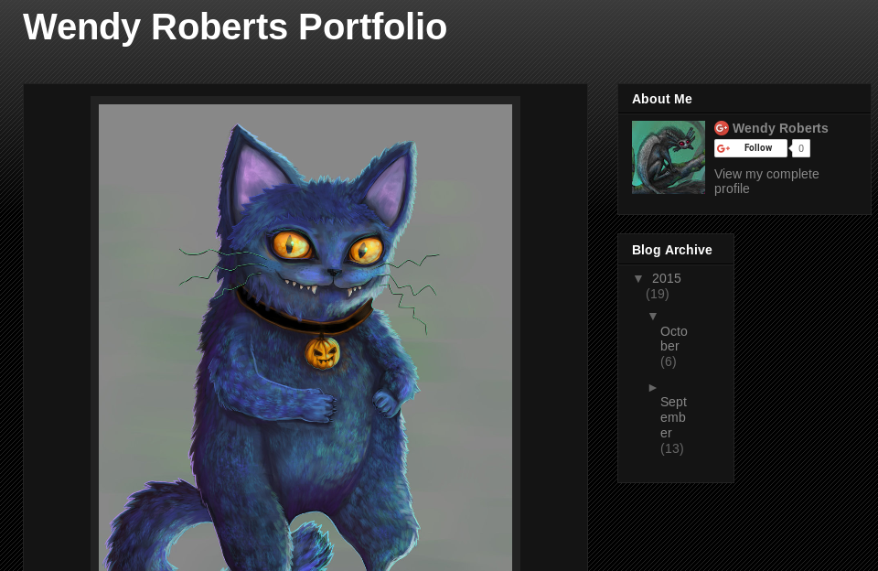Viewport: 878px width, 571px height.
Task: Open October posts in the archive
Action: (673, 339)
